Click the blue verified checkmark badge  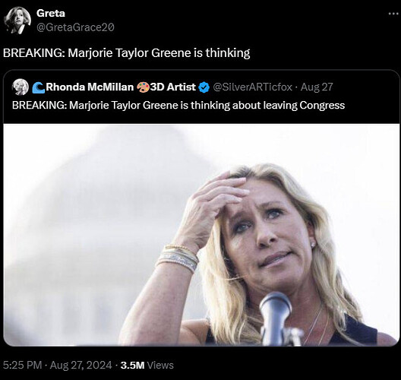pyautogui.click(x=204, y=87)
